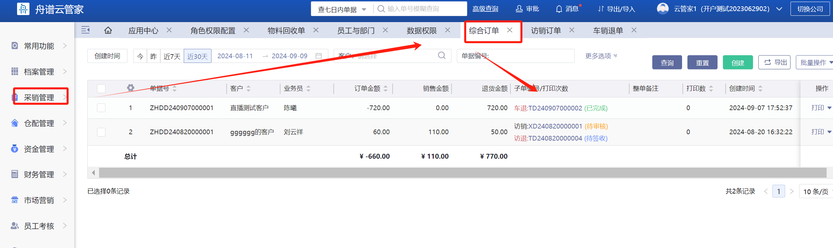Toggle the select-all header checkbox
The image size is (833, 248).
pos(101,89)
